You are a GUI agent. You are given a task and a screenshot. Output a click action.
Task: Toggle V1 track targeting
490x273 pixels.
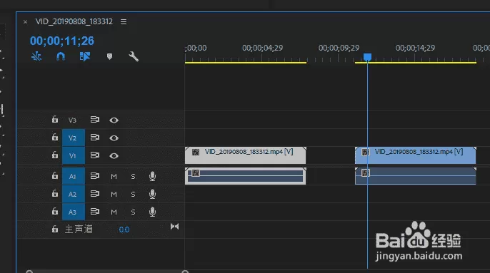click(74, 155)
